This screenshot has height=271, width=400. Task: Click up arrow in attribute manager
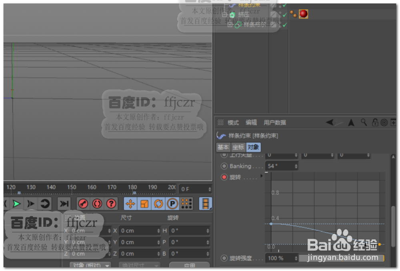pos(351,123)
